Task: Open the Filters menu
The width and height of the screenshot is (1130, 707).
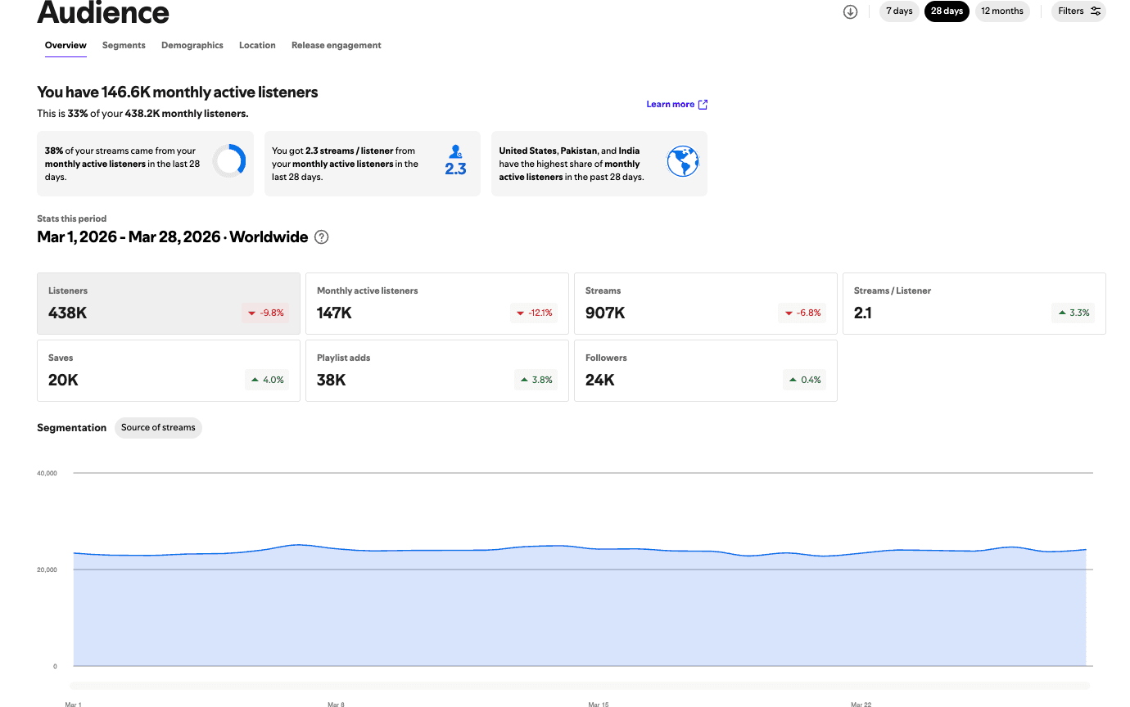Action: pyautogui.click(x=1078, y=11)
